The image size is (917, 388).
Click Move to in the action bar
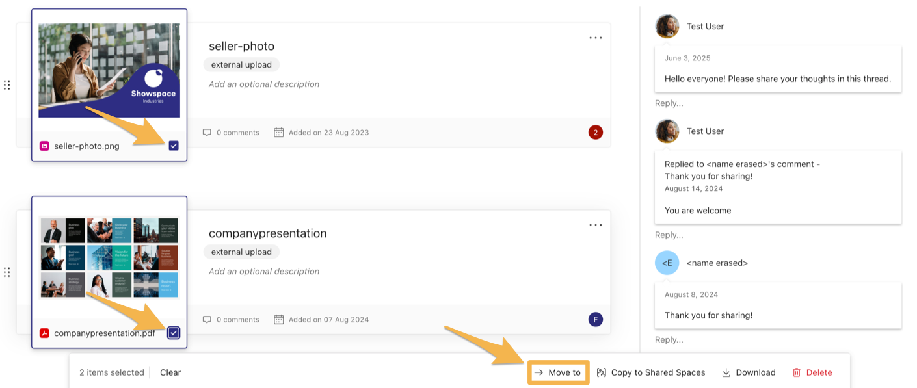tap(557, 372)
